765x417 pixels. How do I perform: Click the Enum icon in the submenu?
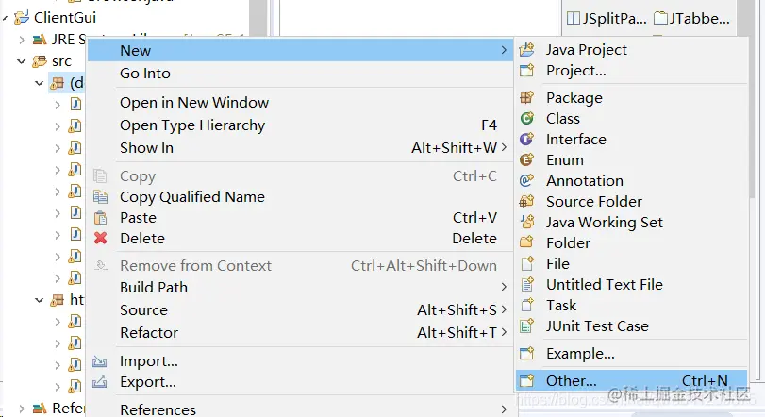coord(527,160)
